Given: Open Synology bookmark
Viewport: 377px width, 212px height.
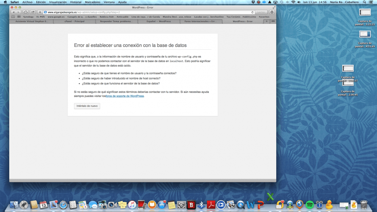Looking at the screenshot, I should (28, 17).
